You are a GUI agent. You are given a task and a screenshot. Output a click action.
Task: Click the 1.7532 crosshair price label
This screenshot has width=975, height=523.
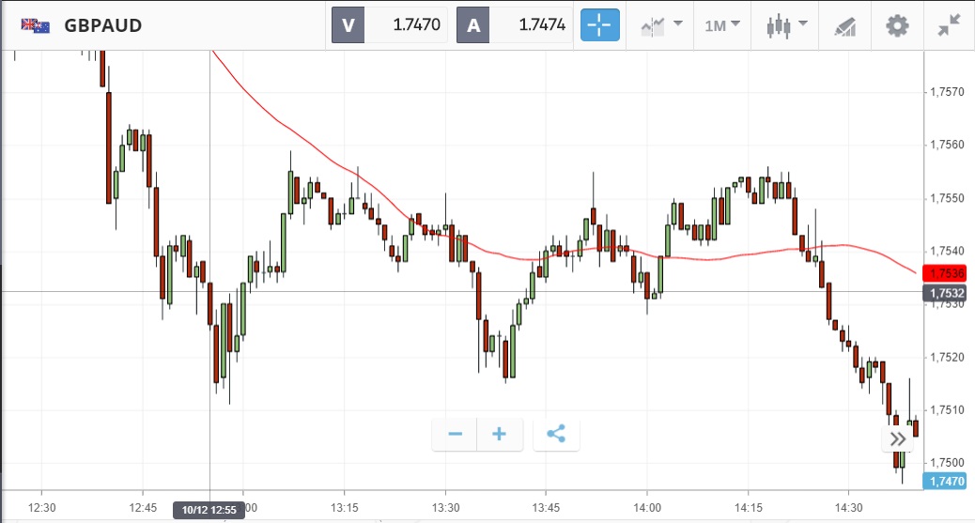[x=946, y=294]
